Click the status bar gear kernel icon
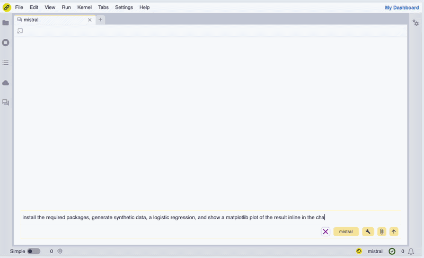 pos(60,251)
